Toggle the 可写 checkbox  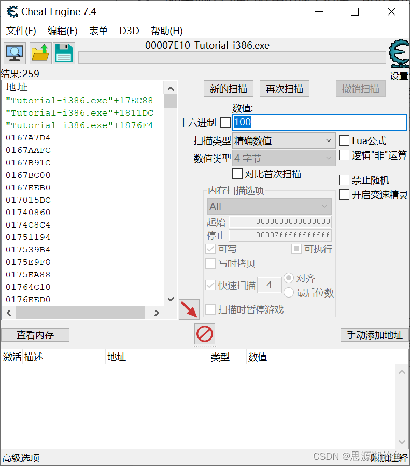click(210, 249)
